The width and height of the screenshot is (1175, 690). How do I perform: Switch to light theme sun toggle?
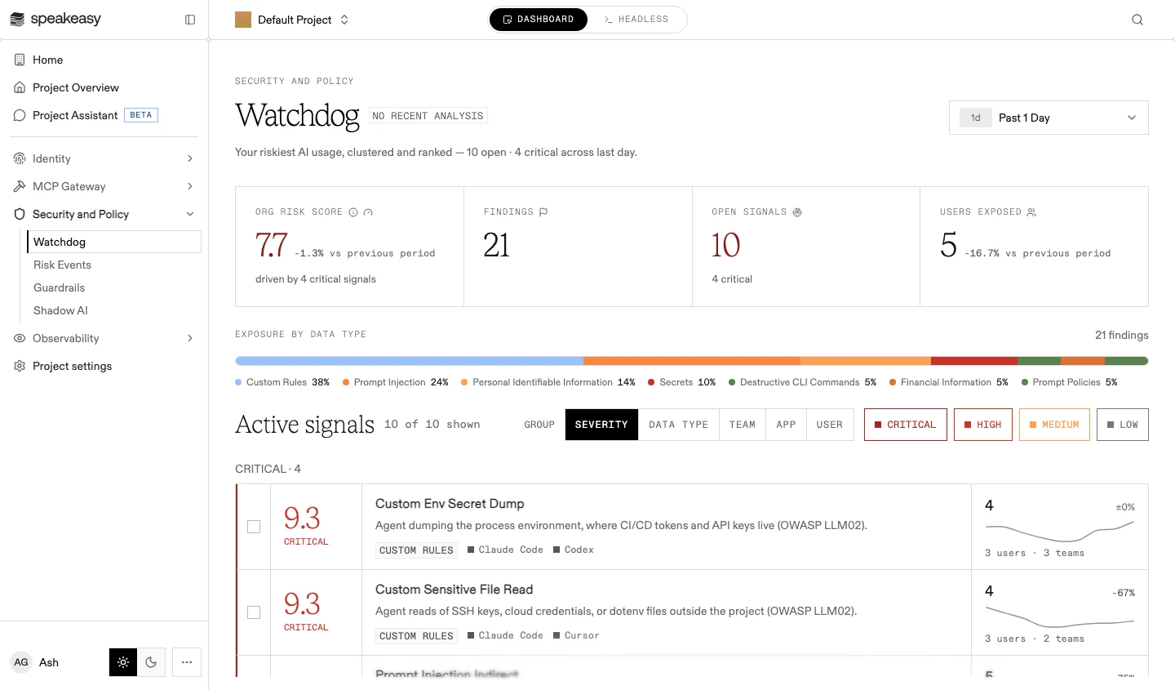(x=123, y=662)
